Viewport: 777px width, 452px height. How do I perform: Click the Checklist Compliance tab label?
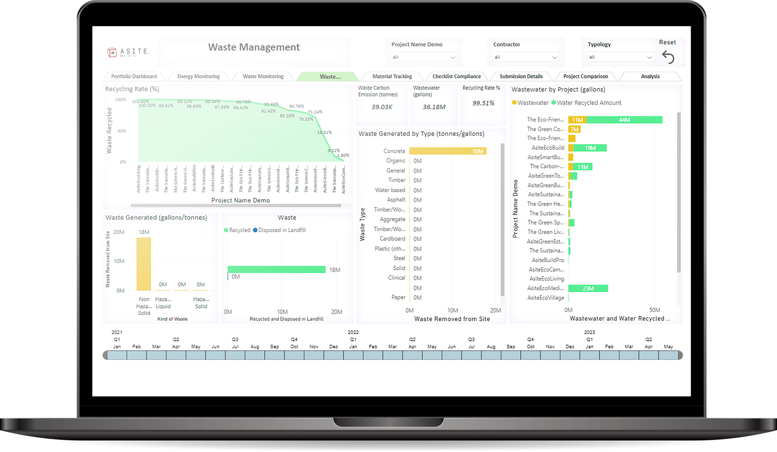coord(457,76)
